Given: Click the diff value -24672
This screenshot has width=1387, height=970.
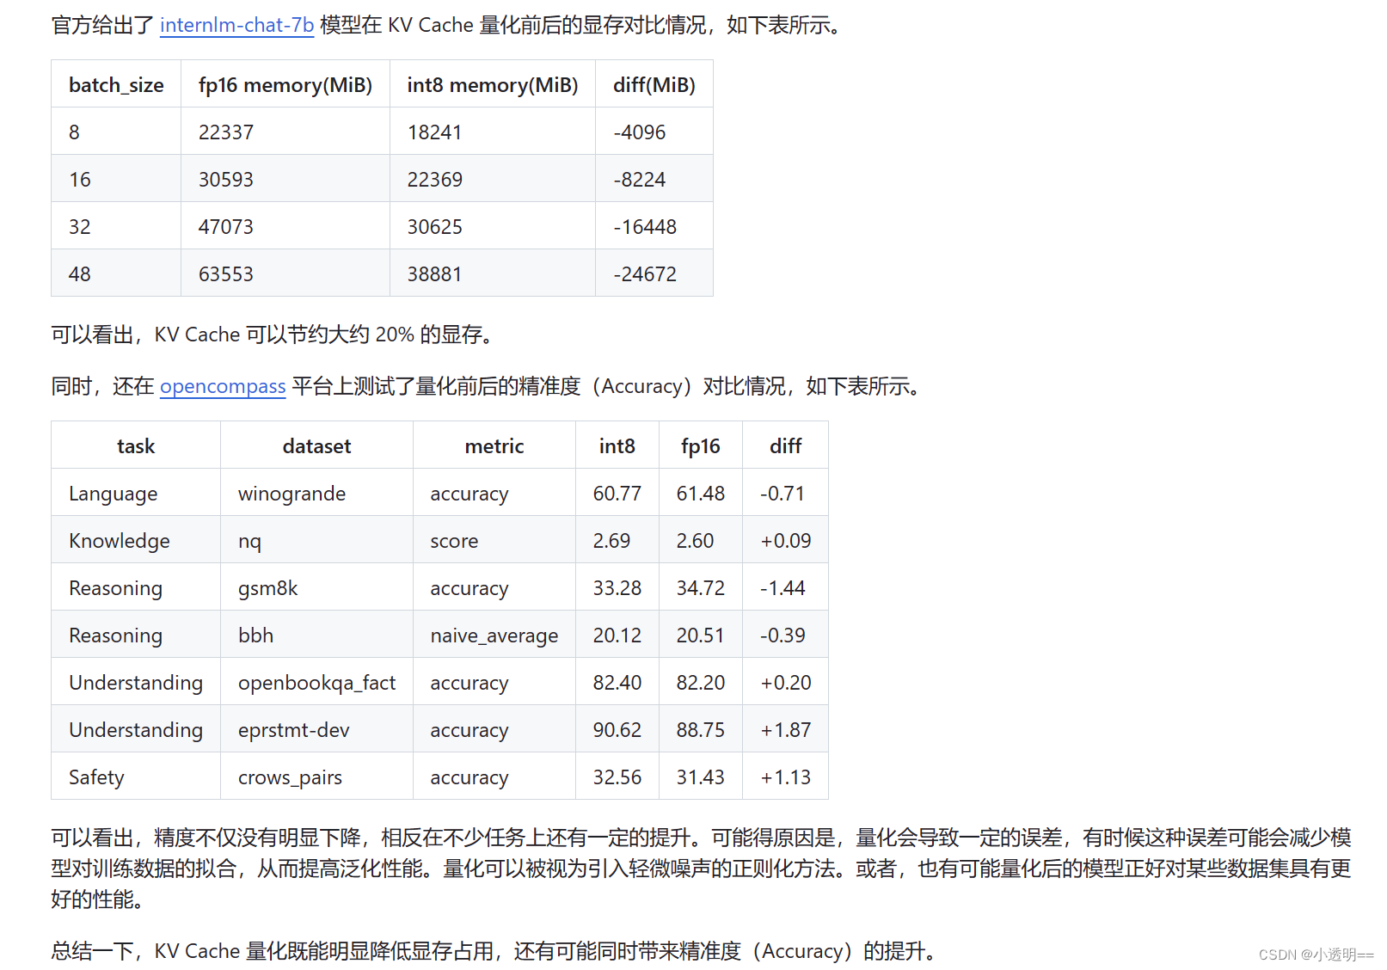Looking at the screenshot, I should (644, 273).
